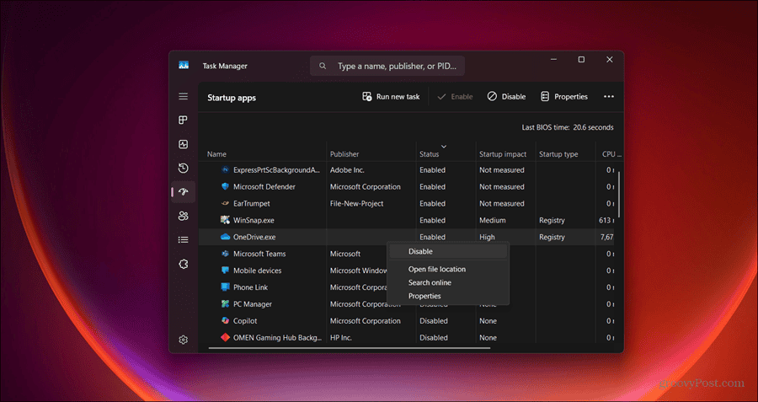This screenshot has width=758, height=402.
Task: Click the Adobe Inc. publisher cell
Action: point(347,169)
